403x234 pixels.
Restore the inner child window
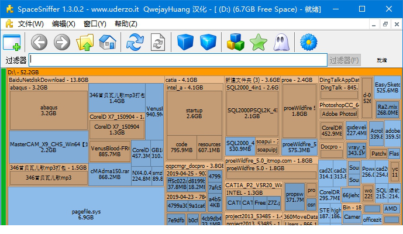[385, 24]
